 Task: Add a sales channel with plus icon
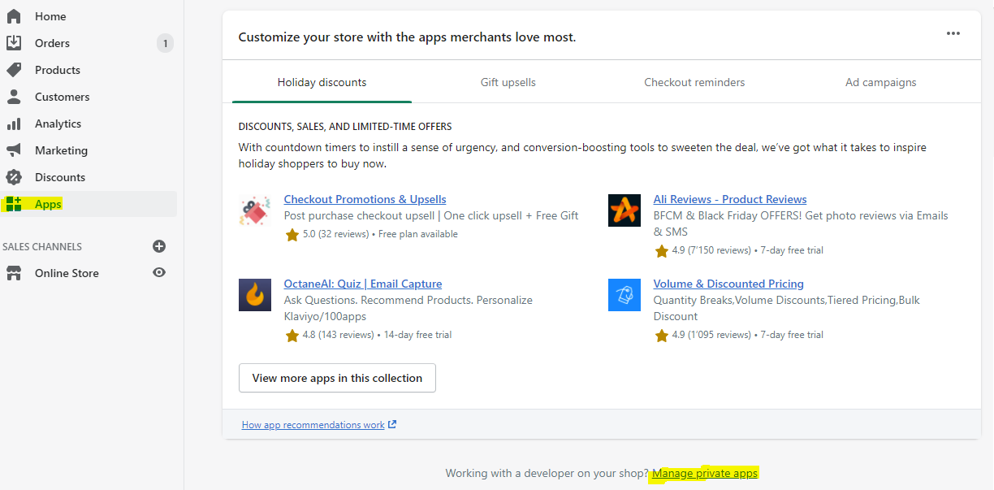pos(159,246)
